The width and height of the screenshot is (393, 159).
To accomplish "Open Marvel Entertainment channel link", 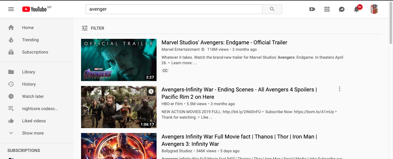I will (181, 50).
